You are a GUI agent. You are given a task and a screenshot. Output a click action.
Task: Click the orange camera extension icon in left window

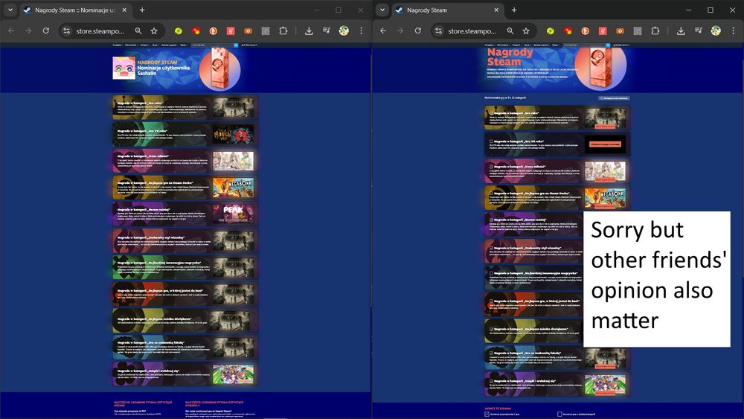pos(248,31)
